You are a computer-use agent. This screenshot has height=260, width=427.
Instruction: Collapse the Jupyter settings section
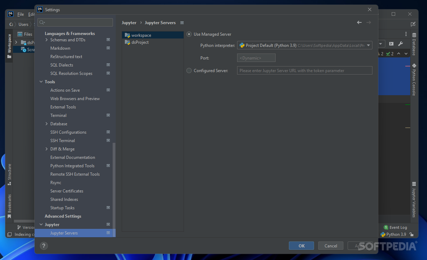(41, 225)
